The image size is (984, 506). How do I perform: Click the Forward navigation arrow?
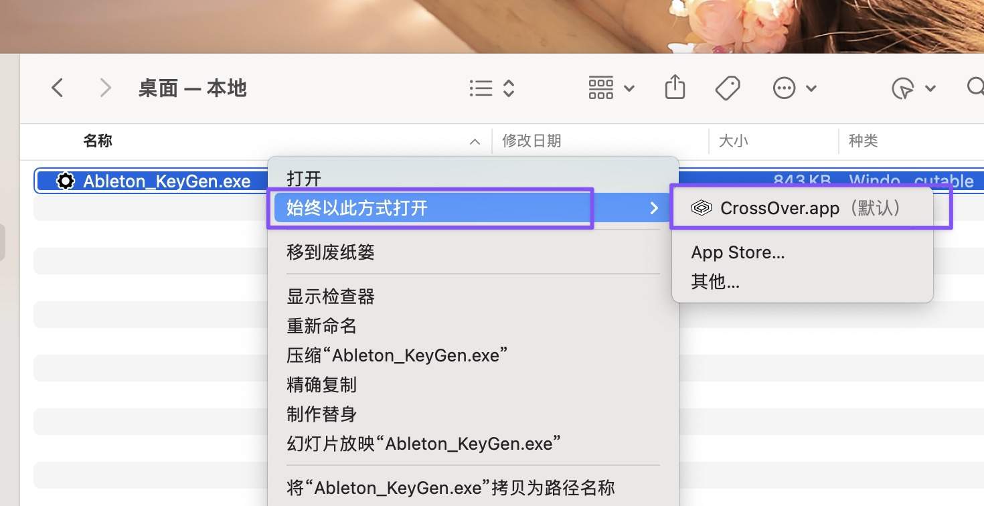105,87
